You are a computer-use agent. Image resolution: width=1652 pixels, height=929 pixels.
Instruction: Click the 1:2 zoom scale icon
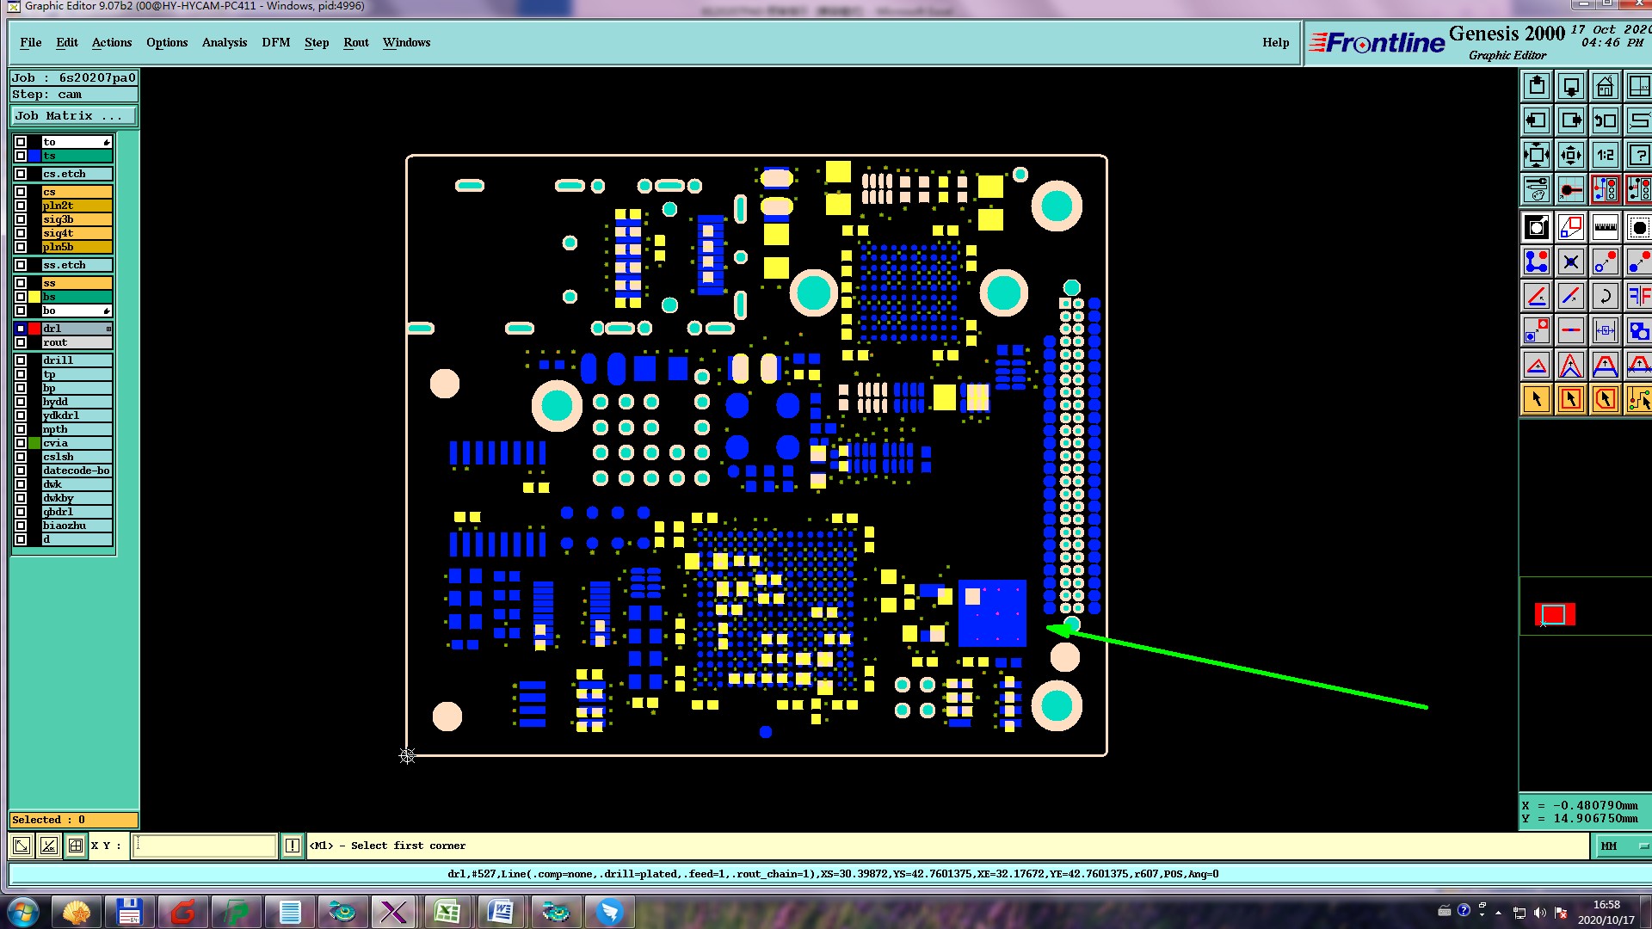pyautogui.click(x=1605, y=156)
